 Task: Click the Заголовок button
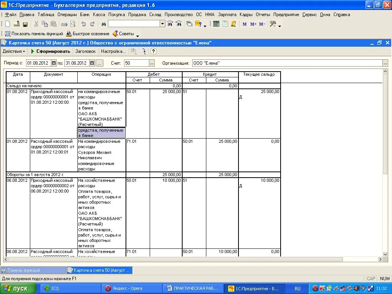pos(85,51)
